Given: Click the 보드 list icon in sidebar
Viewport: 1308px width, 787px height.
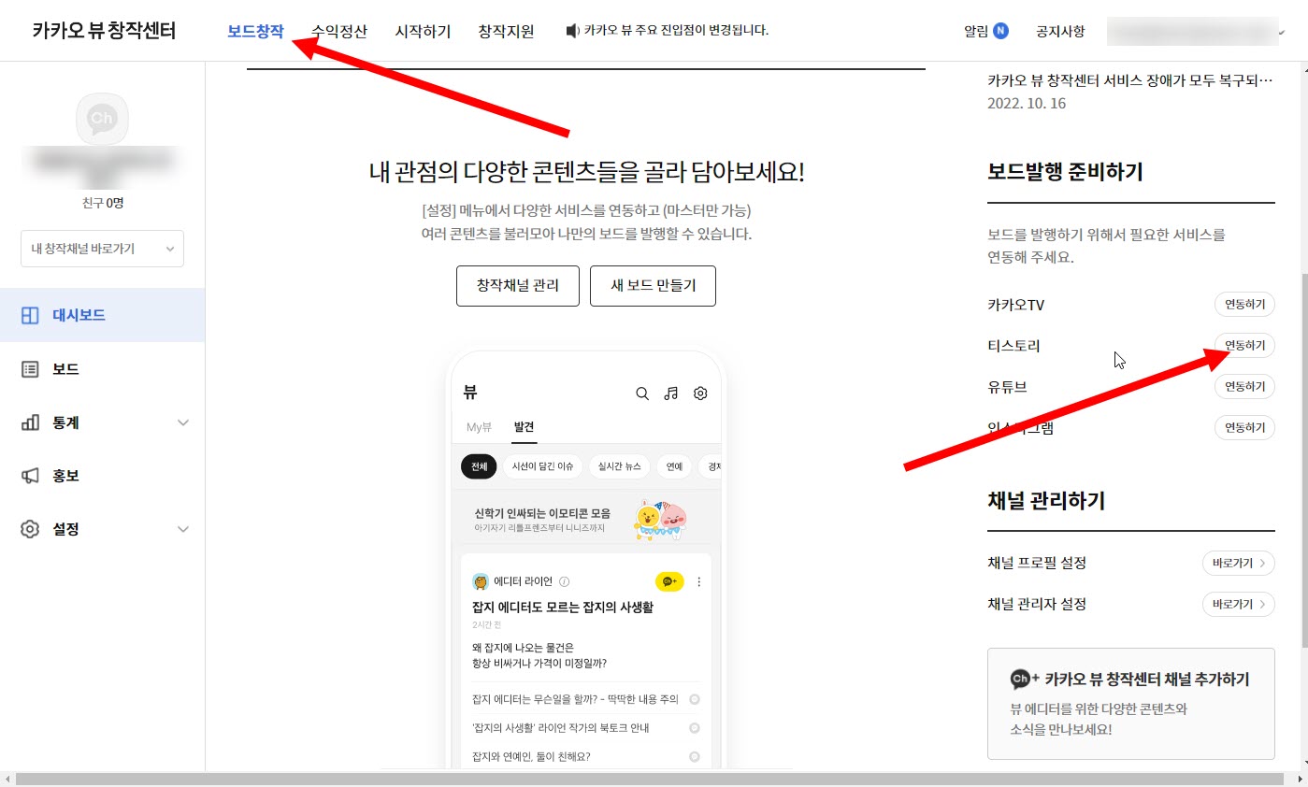Looking at the screenshot, I should point(30,369).
